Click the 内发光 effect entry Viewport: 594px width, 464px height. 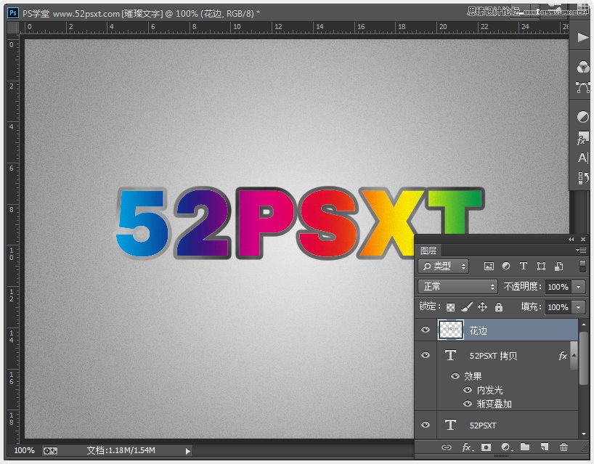coord(489,390)
